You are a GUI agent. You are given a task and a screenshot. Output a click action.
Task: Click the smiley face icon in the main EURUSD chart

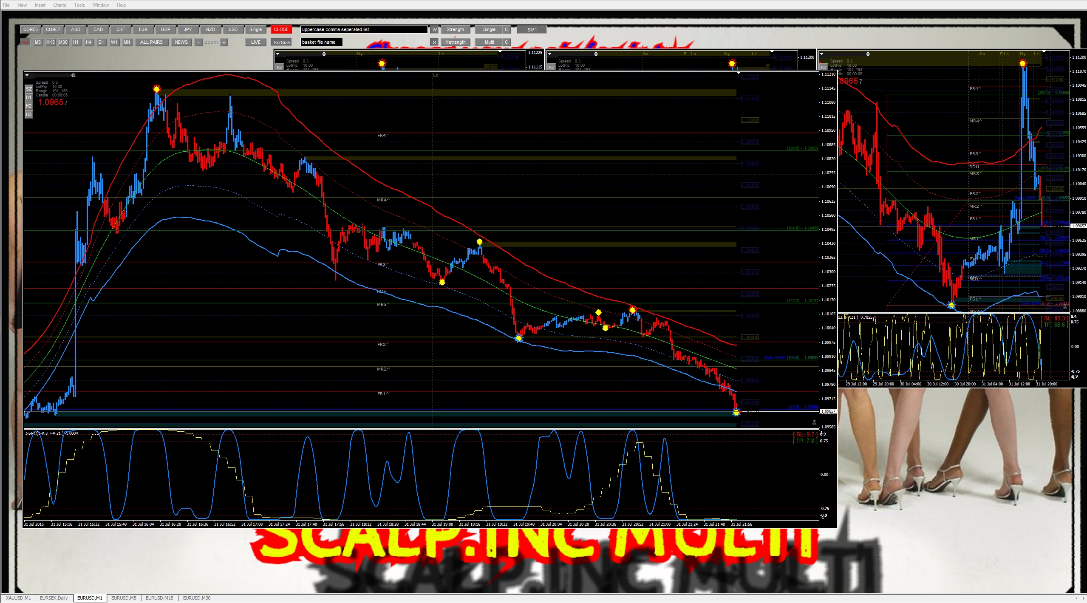click(x=73, y=75)
